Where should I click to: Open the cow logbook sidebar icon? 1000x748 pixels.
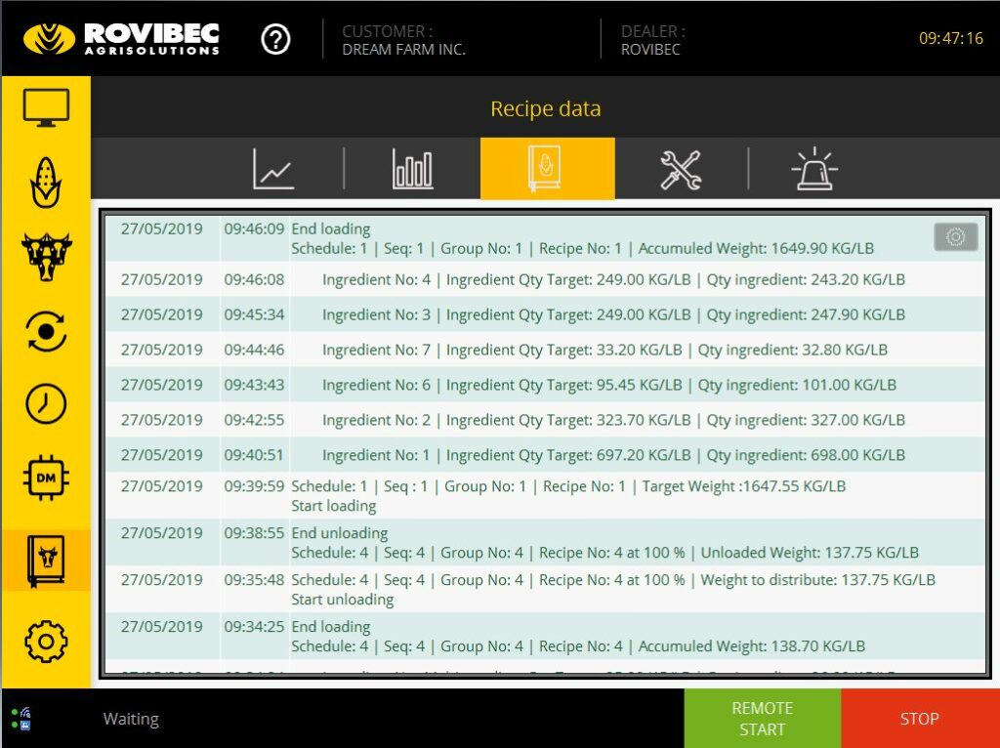(x=46, y=561)
